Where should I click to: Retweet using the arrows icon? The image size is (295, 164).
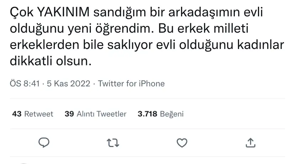[x=113, y=143]
